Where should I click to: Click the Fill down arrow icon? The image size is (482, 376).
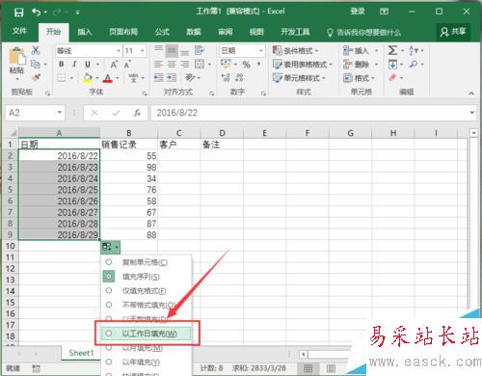tap(392, 65)
